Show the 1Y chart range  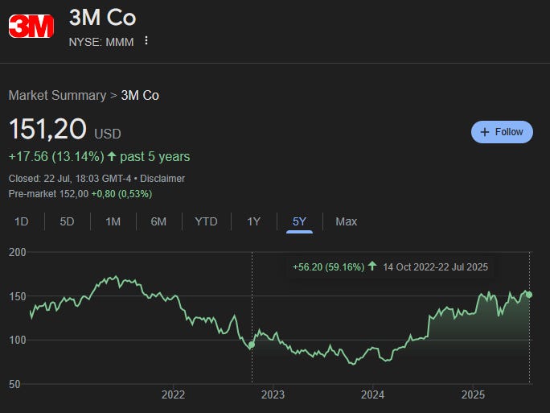coord(253,221)
